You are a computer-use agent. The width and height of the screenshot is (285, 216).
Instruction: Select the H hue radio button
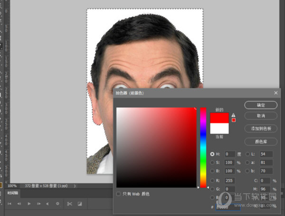point(212,154)
